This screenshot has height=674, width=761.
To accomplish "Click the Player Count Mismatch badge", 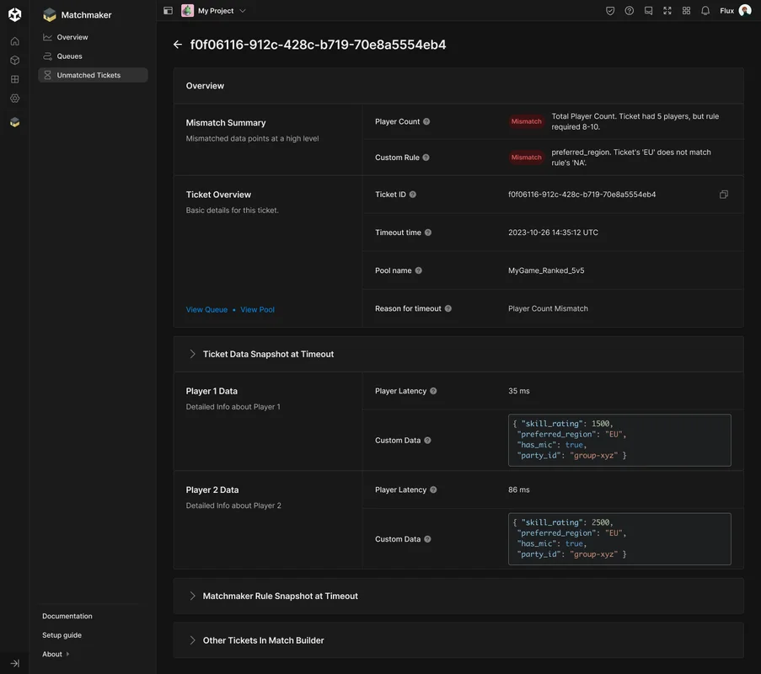I will pos(526,122).
